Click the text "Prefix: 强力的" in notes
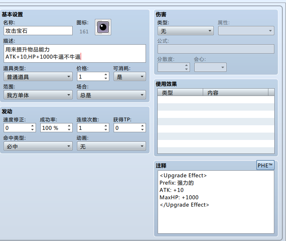 177,183
